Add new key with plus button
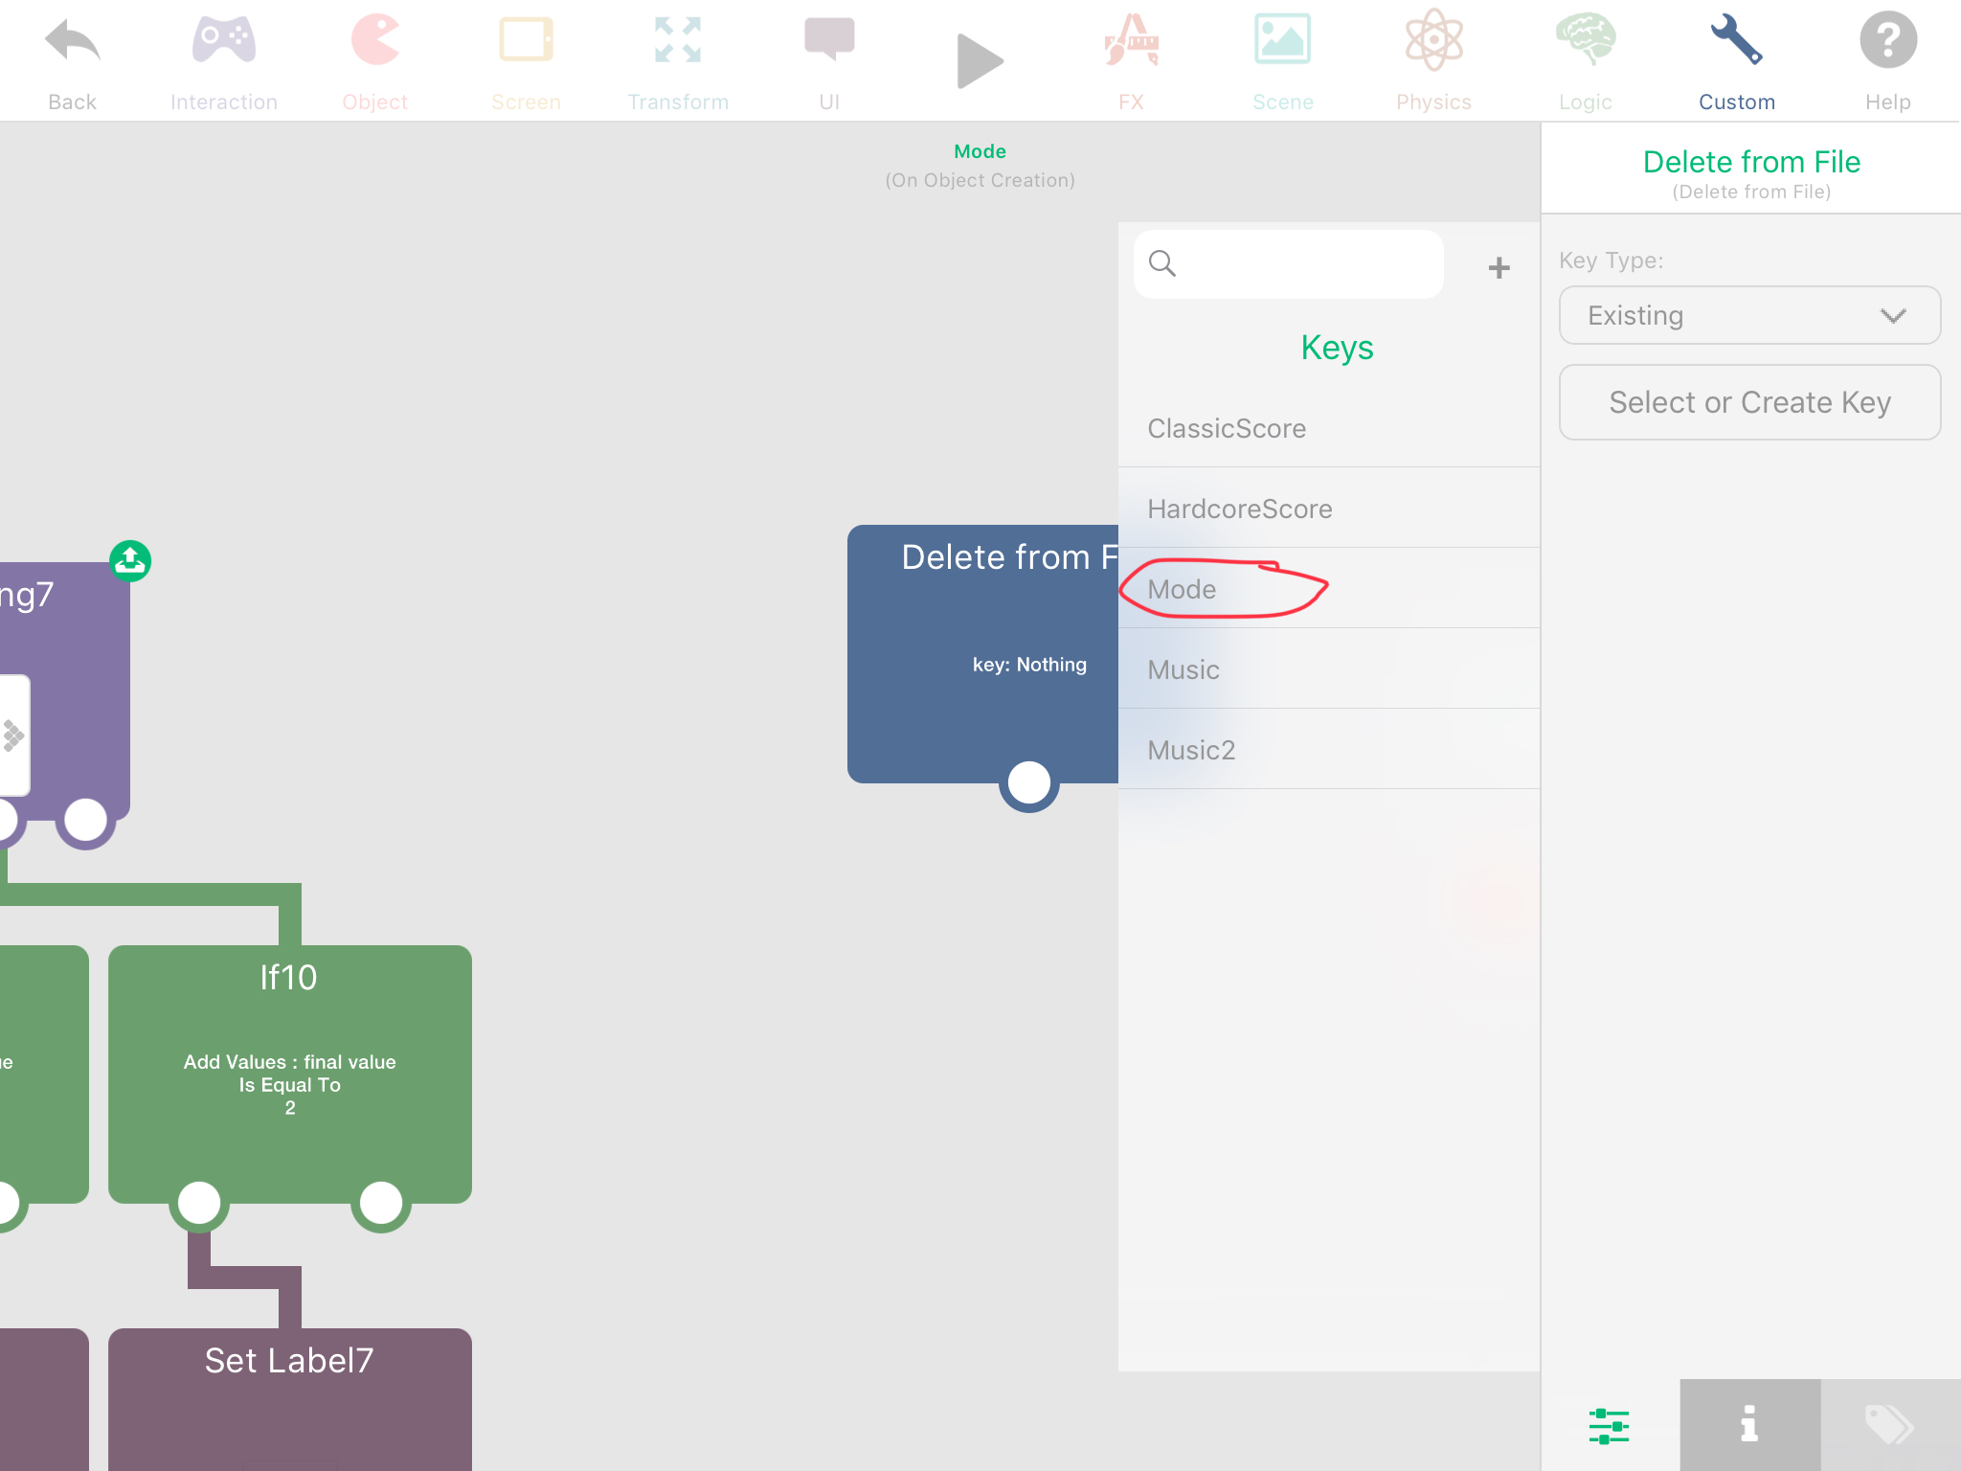 pyautogui.click(x=1499, y=267)
